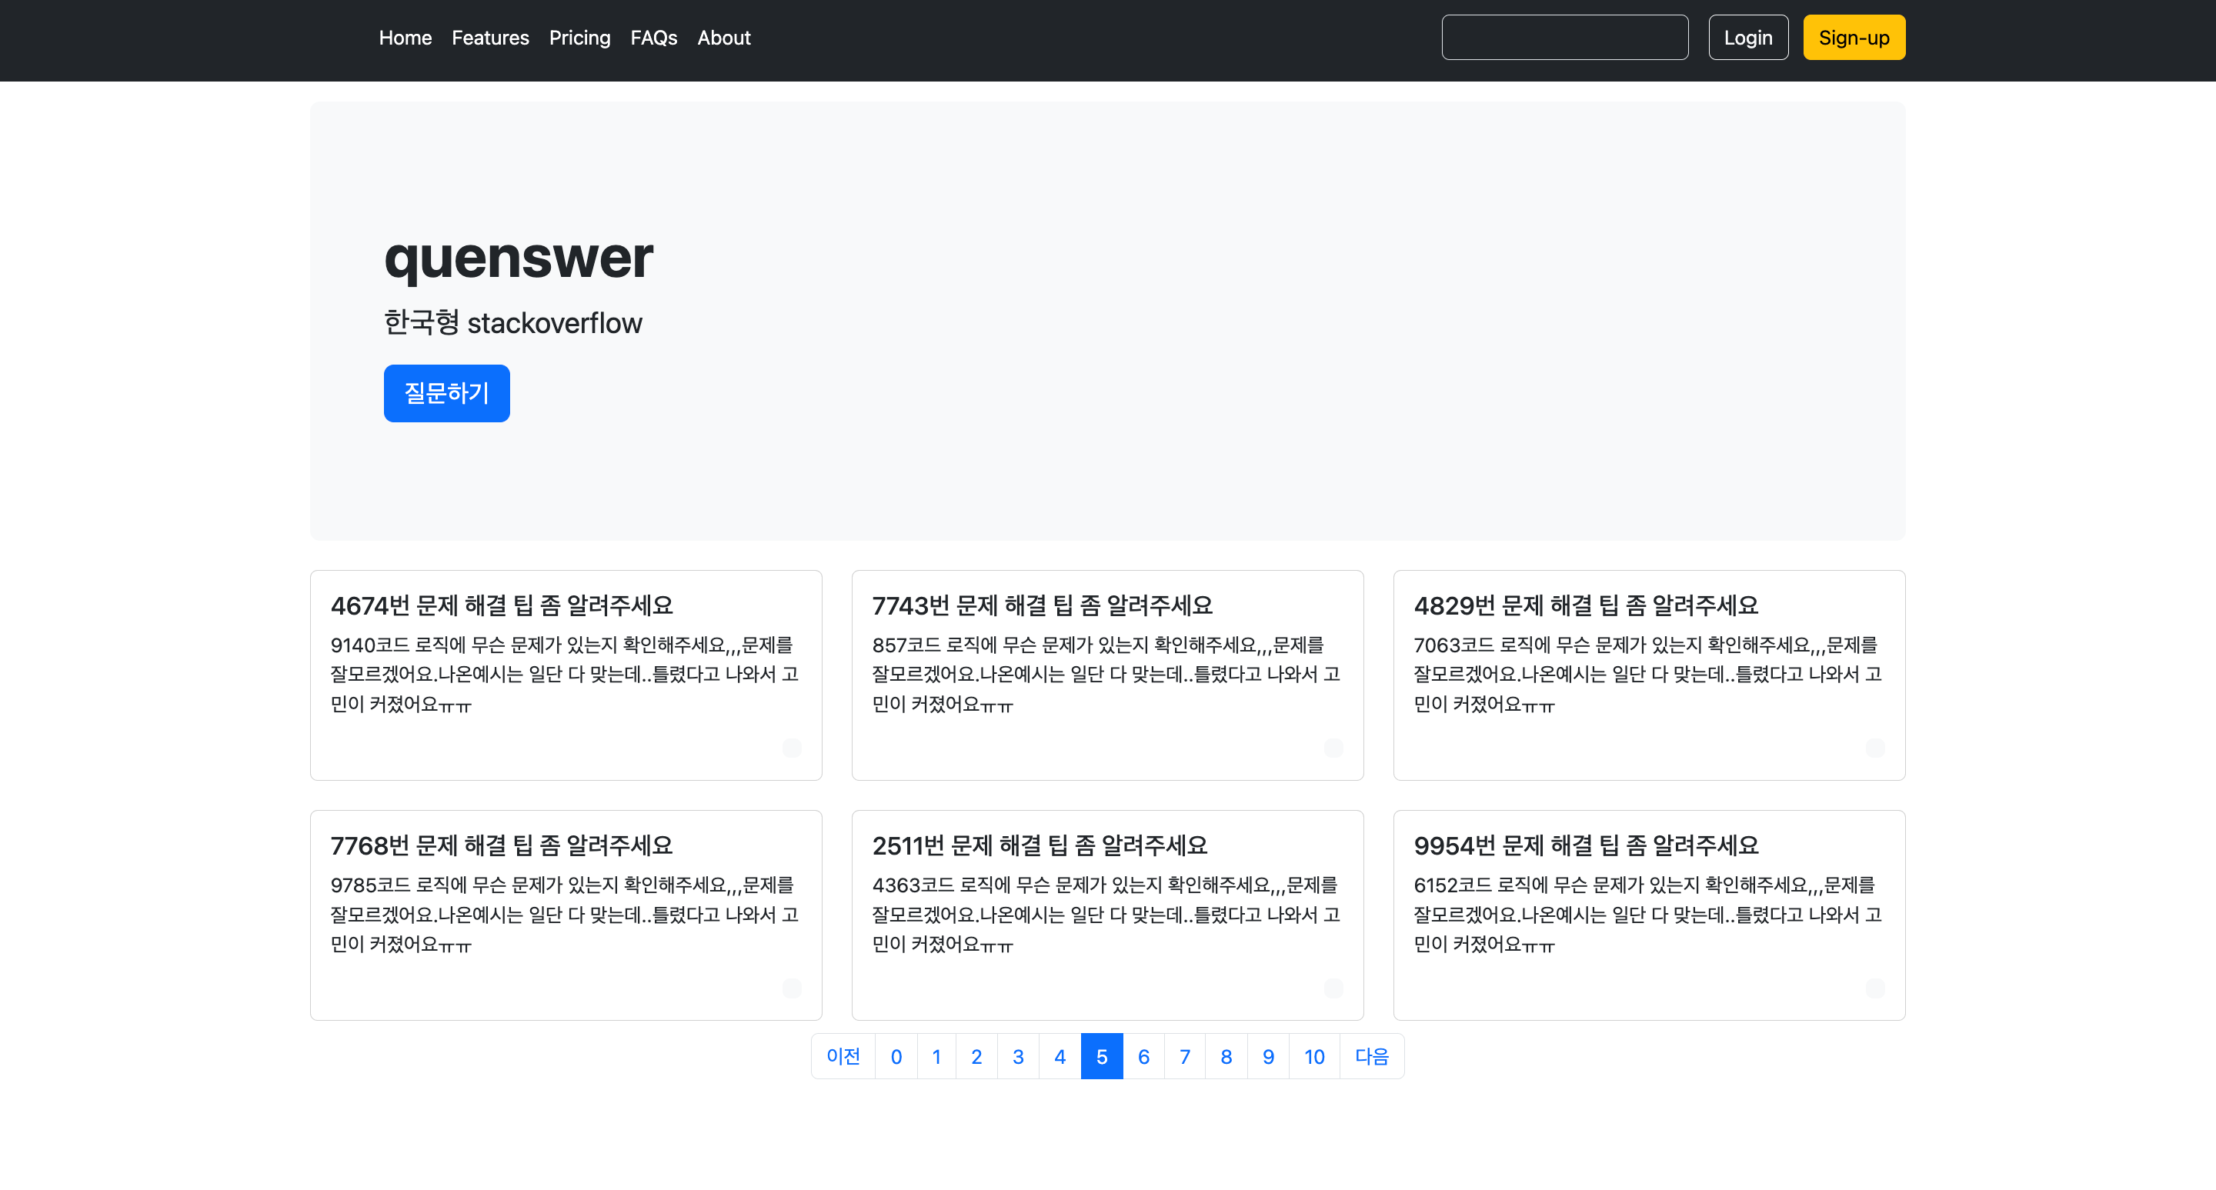This screenshot has width=2216, height=1190.
Task: Go to the next page with 다음
Action: [1371, 1056]
